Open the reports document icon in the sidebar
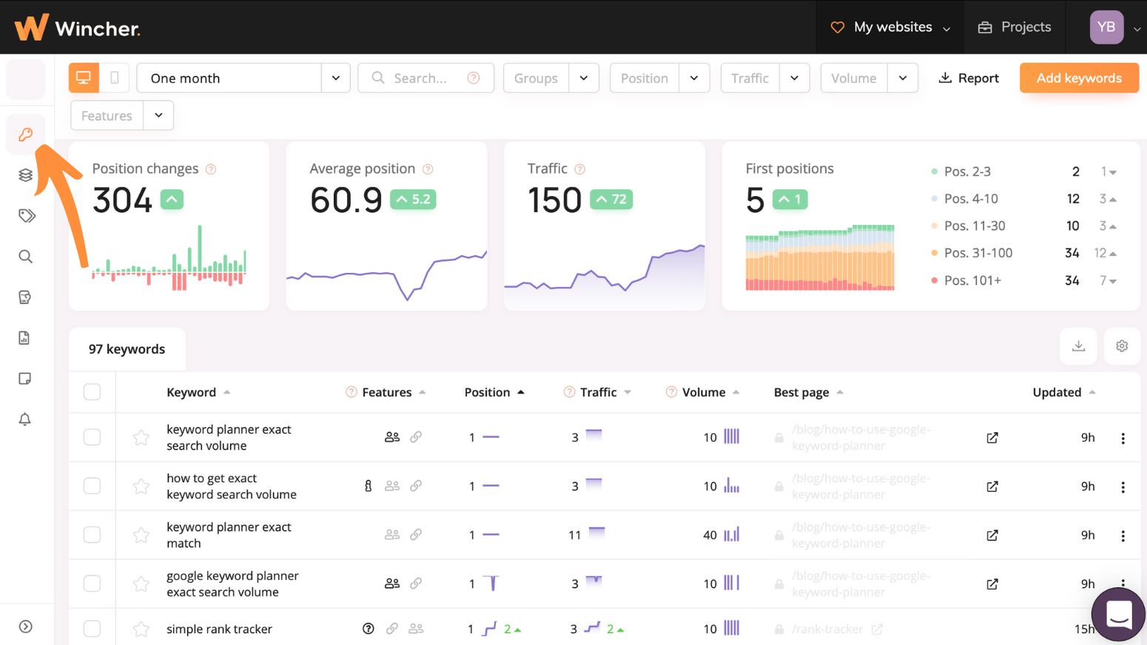Viewport: 1147px width, 645px height. 24,337
